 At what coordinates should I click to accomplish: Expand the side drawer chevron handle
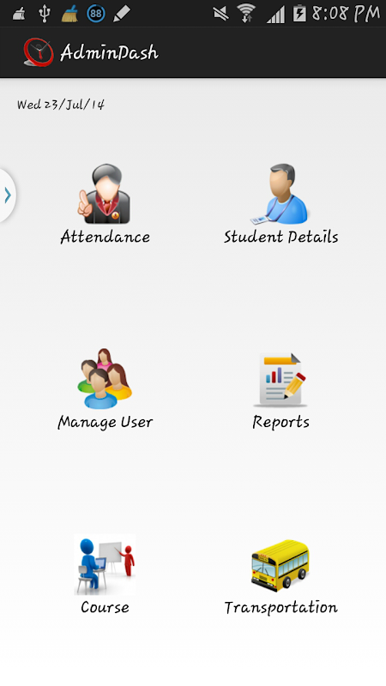8,196
